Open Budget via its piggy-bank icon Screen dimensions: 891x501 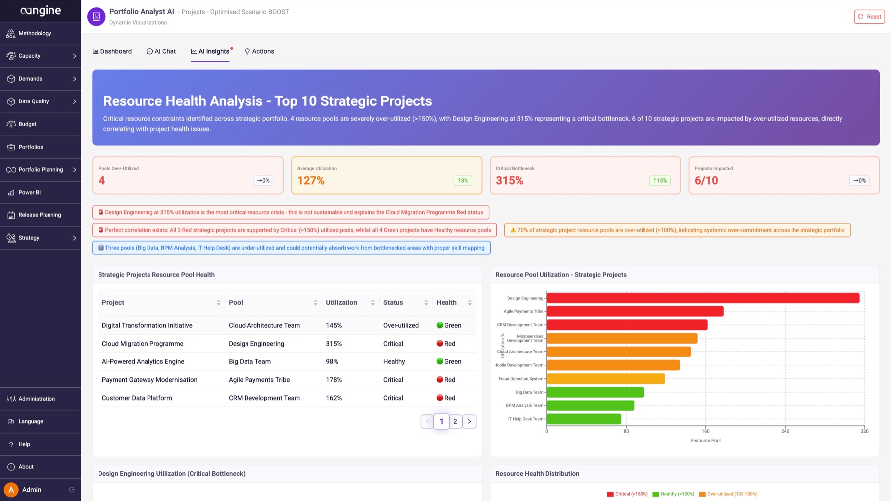(x=11, y=124)
